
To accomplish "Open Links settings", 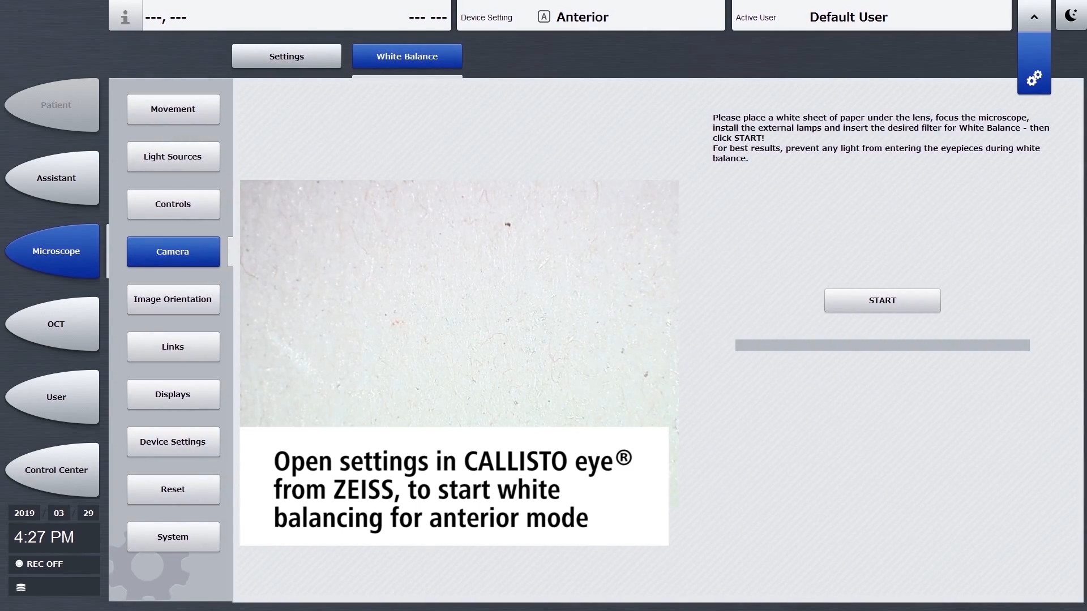I will point(173,347).
